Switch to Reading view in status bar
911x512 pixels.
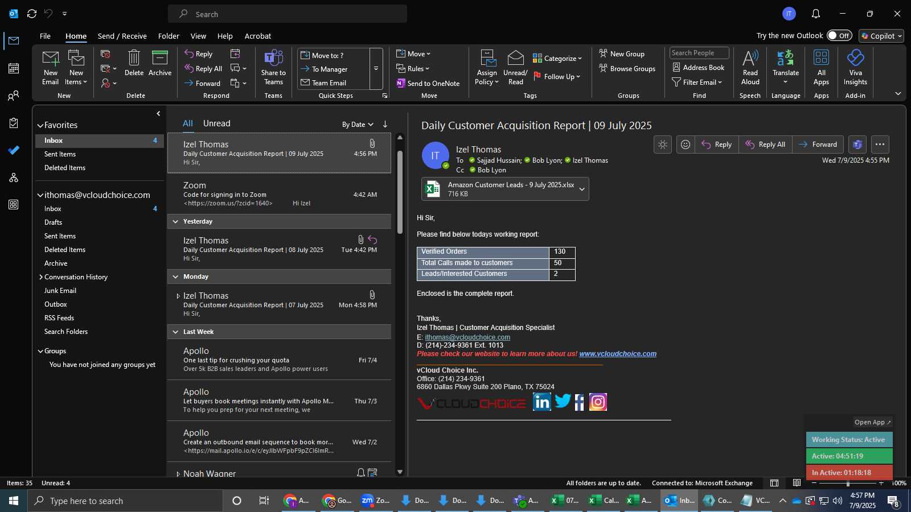[797, 483]
